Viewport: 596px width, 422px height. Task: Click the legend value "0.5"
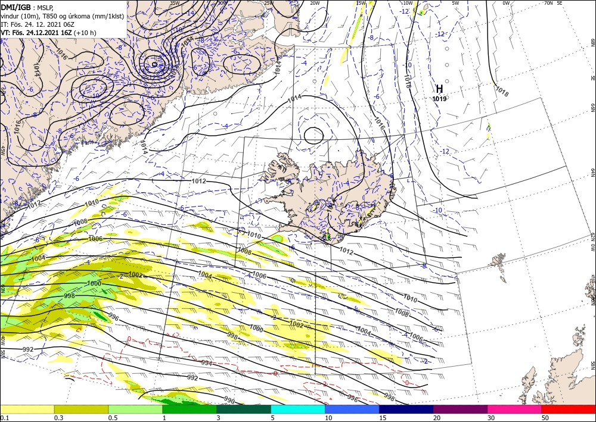113,418
